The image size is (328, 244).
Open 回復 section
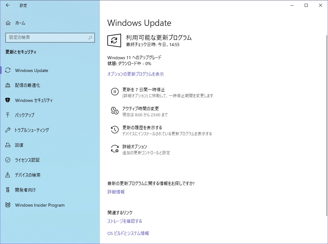(x=50, y=145)
